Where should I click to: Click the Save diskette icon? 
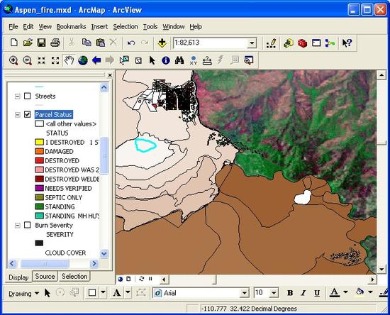pos(41,43)
